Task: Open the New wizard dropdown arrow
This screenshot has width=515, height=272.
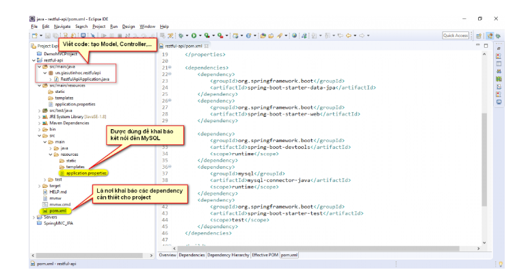Action: tap(41, 36)
